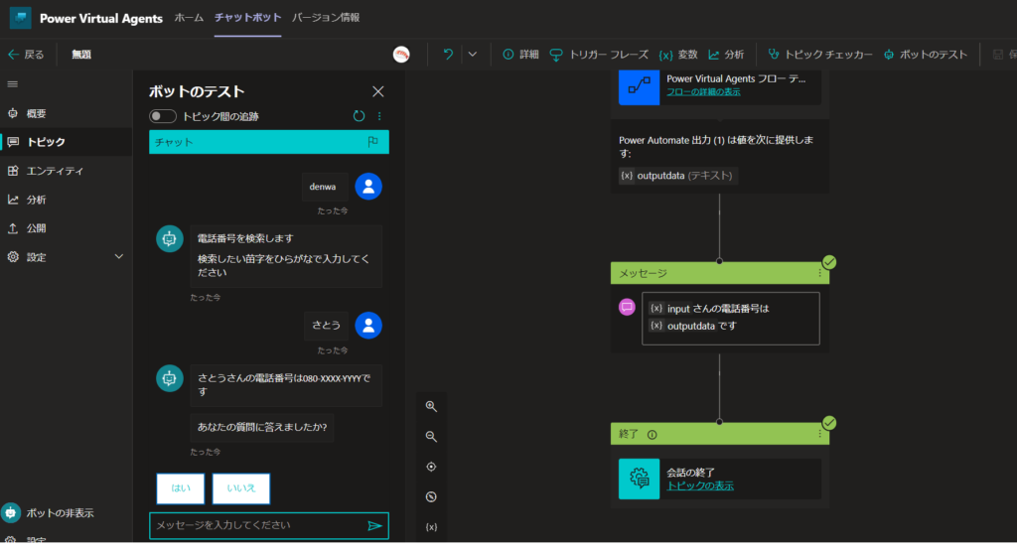Send the chat message with arrow icon

click(x=374, y=526)
